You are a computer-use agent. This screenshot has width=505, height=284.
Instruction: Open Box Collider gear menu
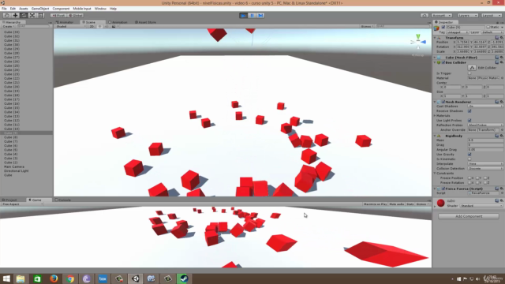click(x=502, y=62)
